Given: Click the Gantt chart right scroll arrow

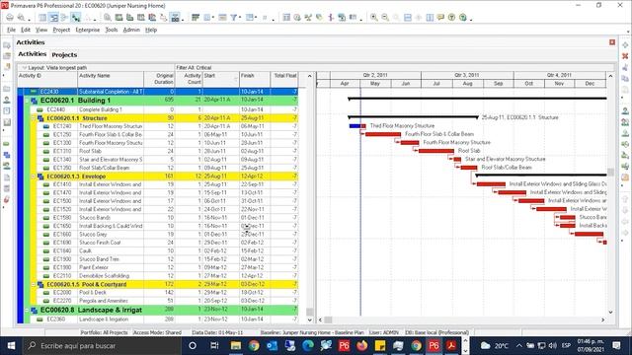Looking at the screenshot, I should [x=603, y=319].
